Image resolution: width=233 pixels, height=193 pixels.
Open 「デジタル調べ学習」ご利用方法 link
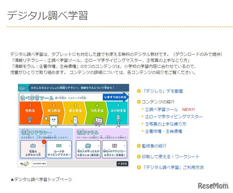coord(173,167)
